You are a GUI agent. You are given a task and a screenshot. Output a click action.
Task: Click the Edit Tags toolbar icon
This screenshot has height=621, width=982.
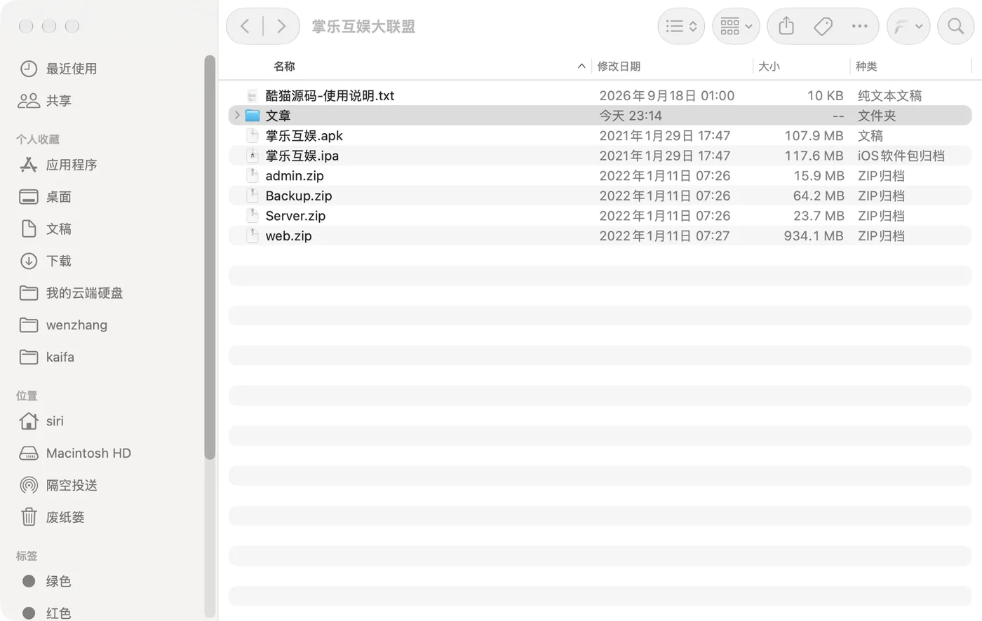pyautogui.click(x=823, y=27)
